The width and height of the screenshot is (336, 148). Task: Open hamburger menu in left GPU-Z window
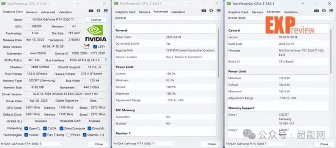106,11
